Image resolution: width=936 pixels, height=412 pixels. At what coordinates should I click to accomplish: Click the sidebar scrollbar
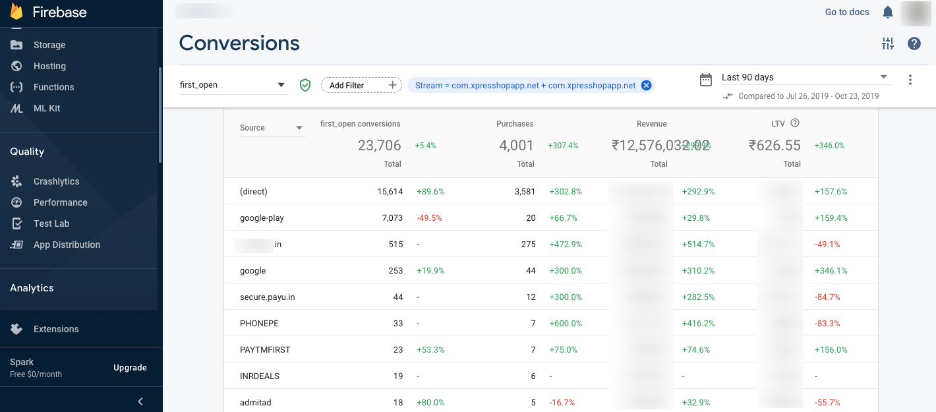(x=160, y=115)
